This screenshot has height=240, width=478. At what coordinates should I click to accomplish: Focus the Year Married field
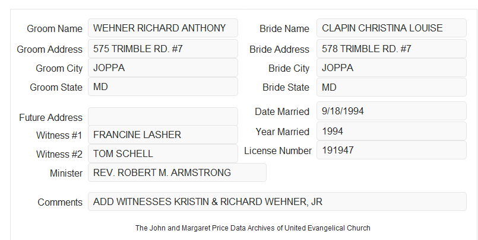pyautogui.click(x=391, y=131)
